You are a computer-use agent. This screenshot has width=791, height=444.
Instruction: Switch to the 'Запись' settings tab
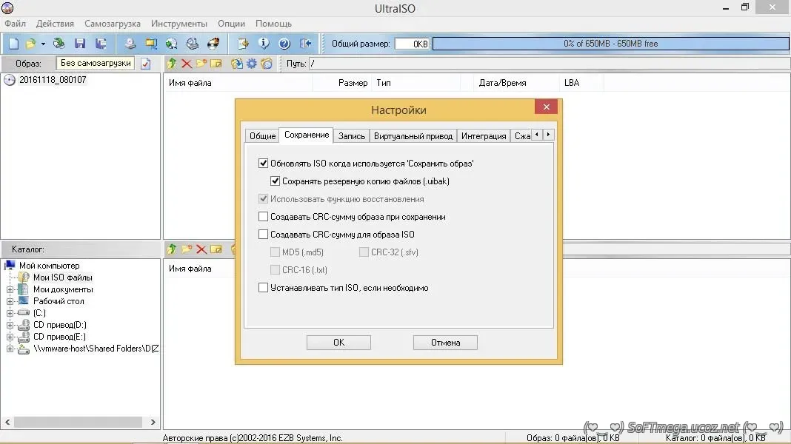(x=352, y=136)
